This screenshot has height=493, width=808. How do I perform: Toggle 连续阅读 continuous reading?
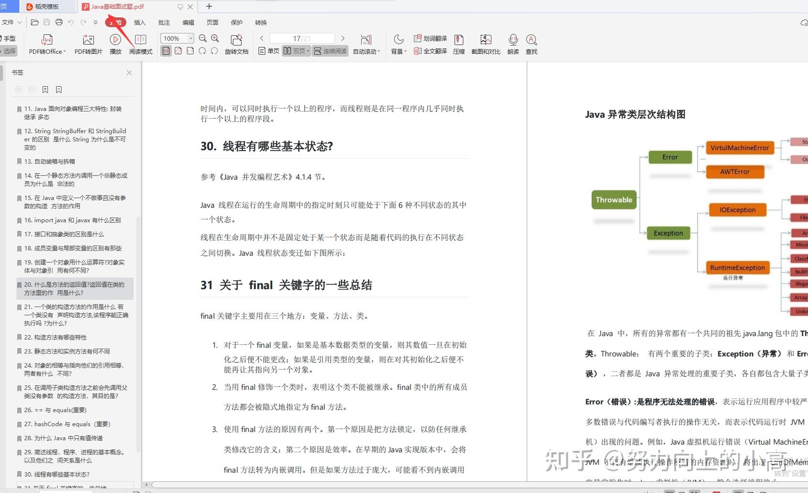[x=330, y=51]
